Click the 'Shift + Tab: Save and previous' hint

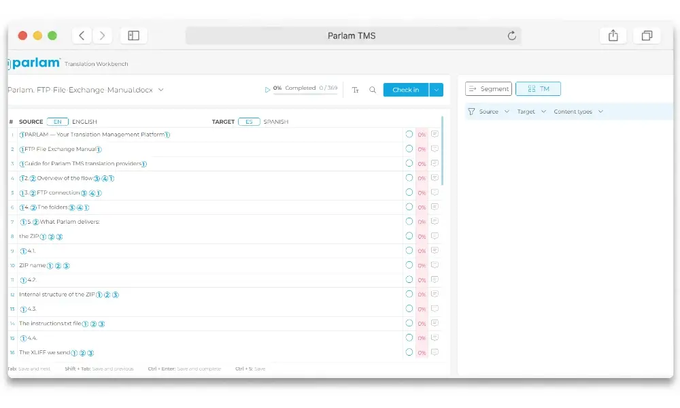tap(99, 369)
